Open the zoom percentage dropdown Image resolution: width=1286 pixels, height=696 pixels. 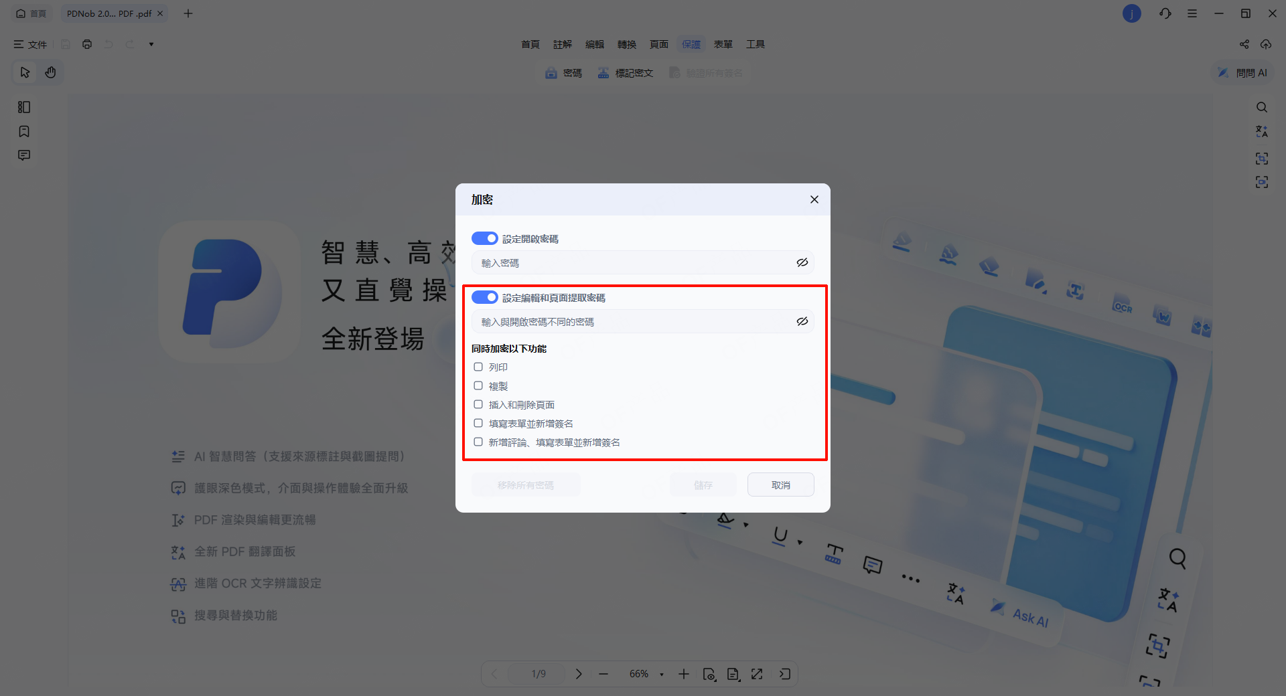tap(662, 675)
